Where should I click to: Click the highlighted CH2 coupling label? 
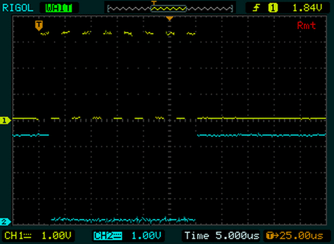108,236
